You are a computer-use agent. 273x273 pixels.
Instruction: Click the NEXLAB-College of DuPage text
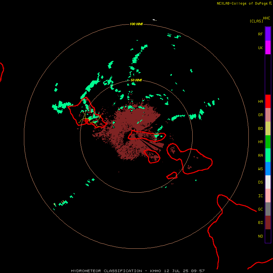[242, 3]
